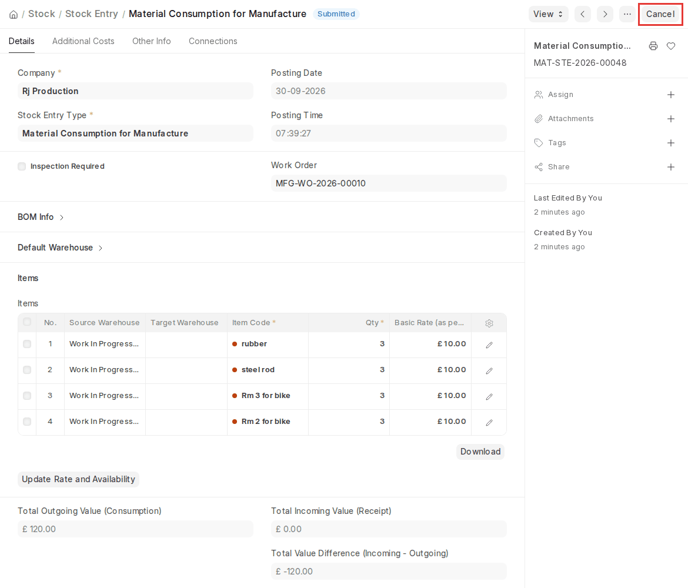Select all items via header checkbox
This screenshot has width=688, height=588.
tap(27, 322)
